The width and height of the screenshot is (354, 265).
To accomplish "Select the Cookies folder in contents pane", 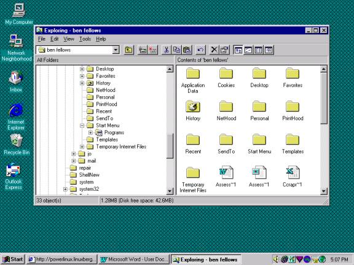I will tap(226, 78).
